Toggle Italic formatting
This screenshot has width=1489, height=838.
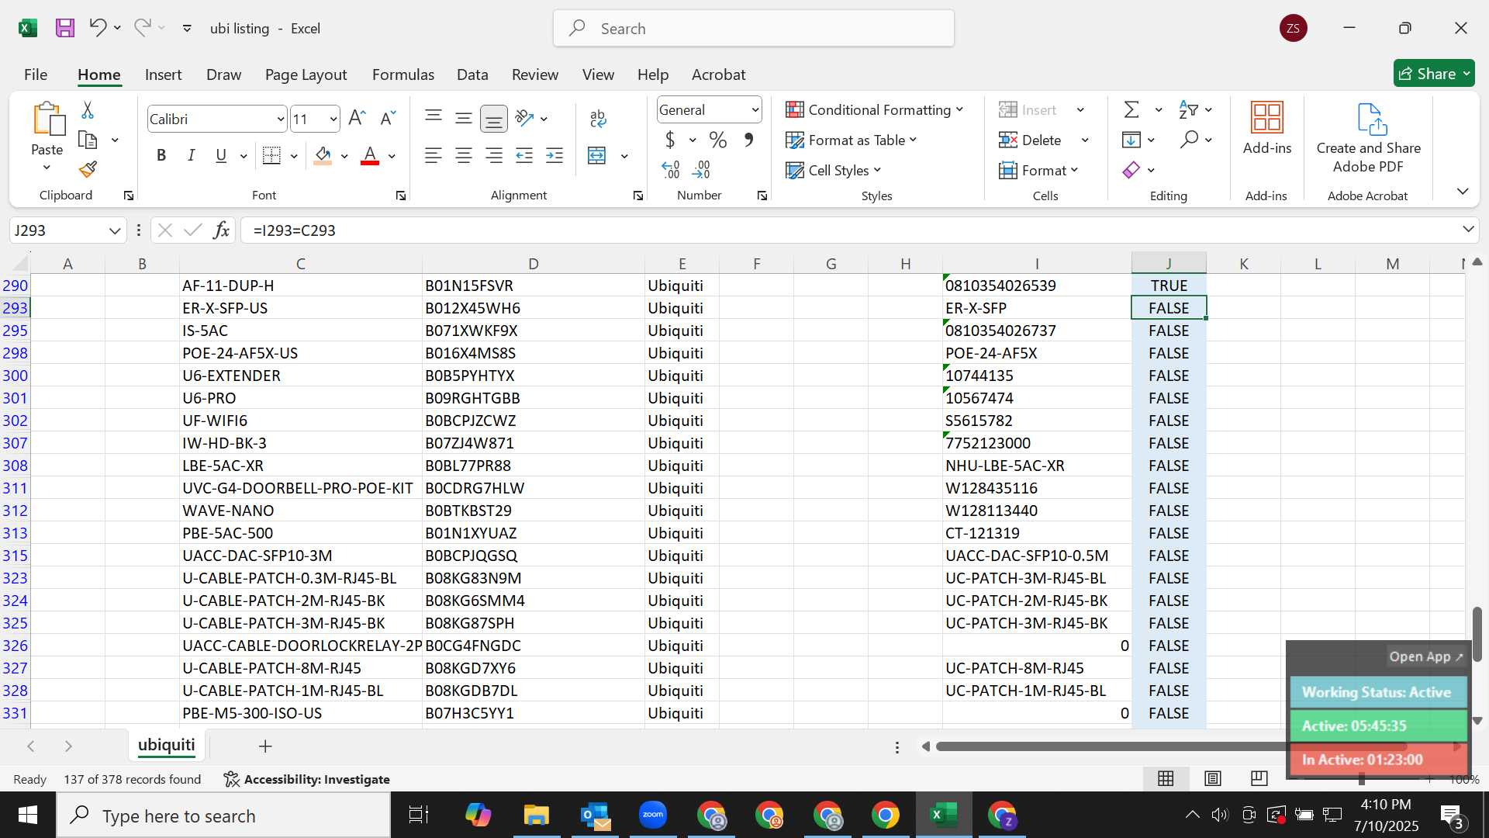tap(191, 155)
